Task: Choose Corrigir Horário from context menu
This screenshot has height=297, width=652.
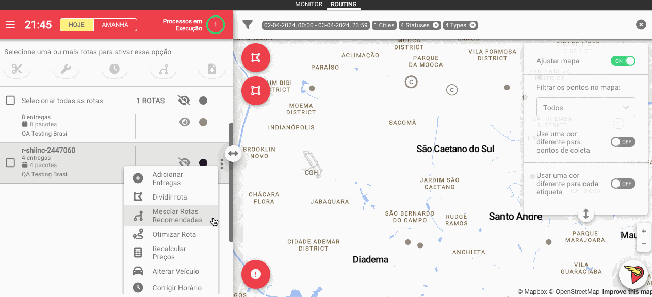Action: pos(171,288)
